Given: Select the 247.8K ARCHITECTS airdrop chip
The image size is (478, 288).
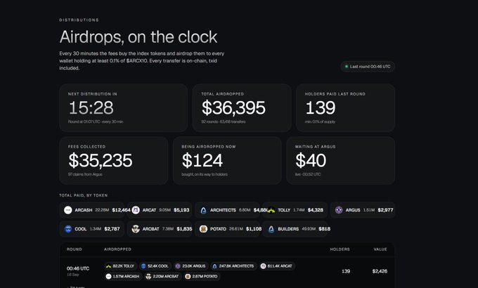Looking at the screenshot, I should click(233, 266).
